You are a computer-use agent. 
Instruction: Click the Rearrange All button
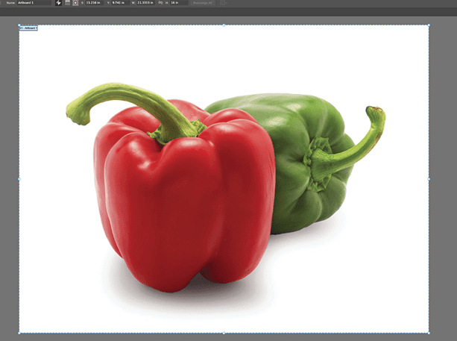tap(203, 3)
